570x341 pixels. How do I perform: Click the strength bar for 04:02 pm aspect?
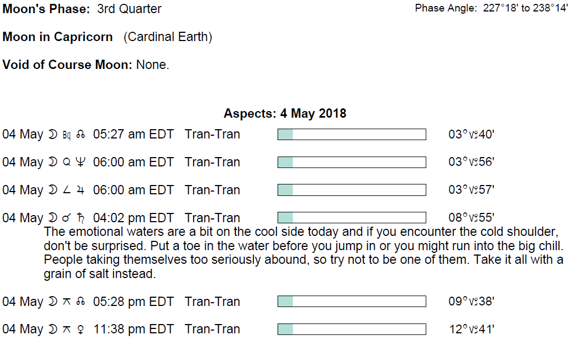(352, 218)
